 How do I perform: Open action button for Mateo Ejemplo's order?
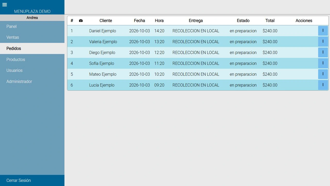click(x=323, y=74)
